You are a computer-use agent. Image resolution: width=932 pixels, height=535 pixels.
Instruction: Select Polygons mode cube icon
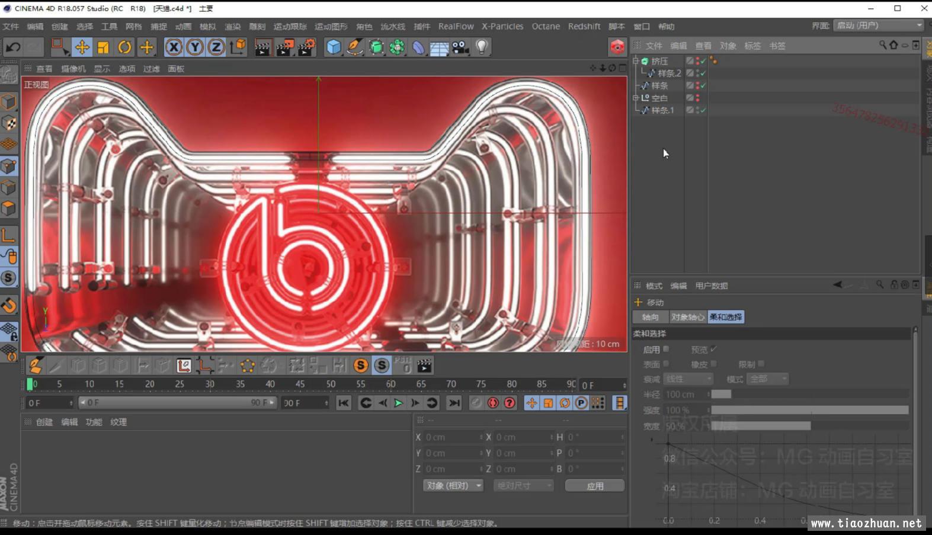point(8,209)
